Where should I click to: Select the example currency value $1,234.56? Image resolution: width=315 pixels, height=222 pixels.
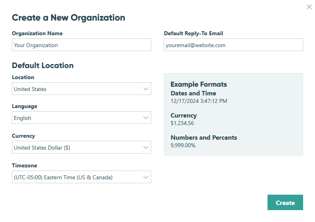[x=182, y=123]
